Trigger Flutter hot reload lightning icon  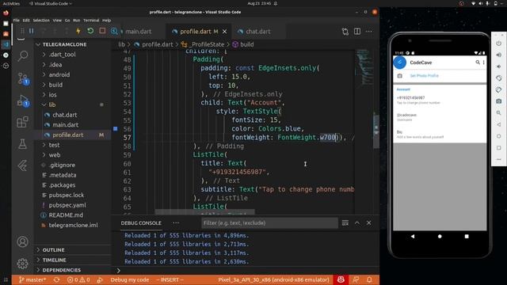click(x=78, y=32)
